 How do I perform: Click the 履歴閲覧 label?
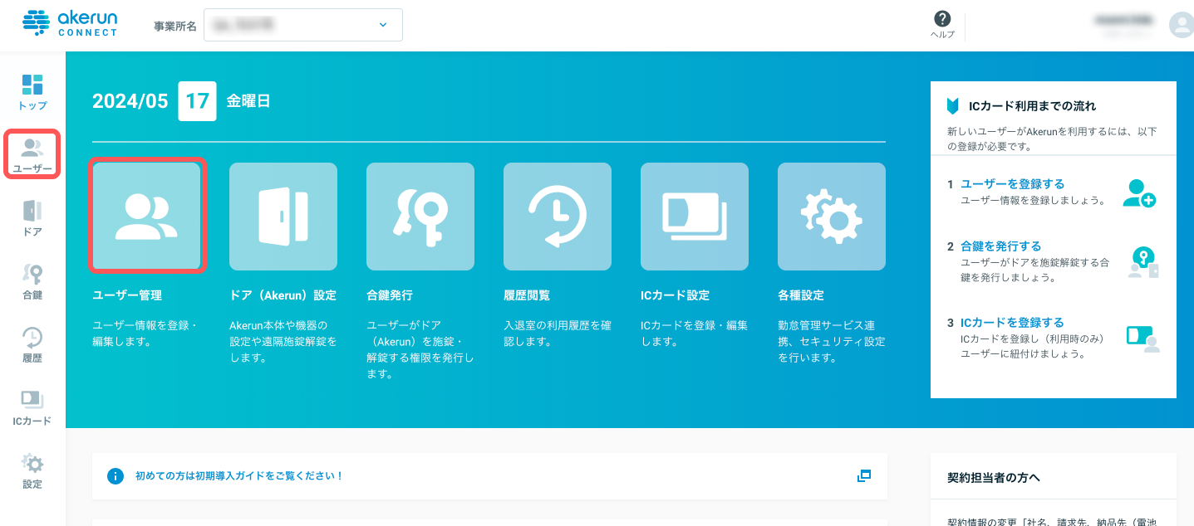coord(527,295)
